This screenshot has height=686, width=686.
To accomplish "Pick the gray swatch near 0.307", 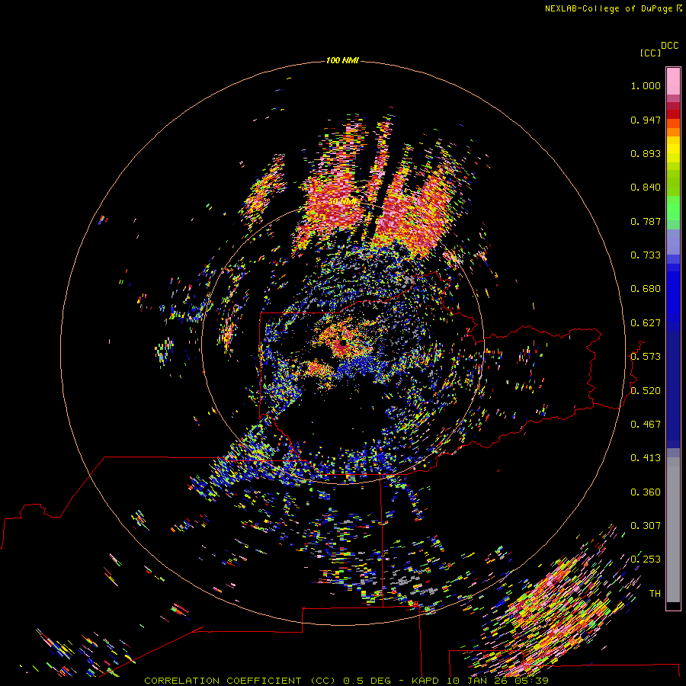I will [x=673, y=530].
